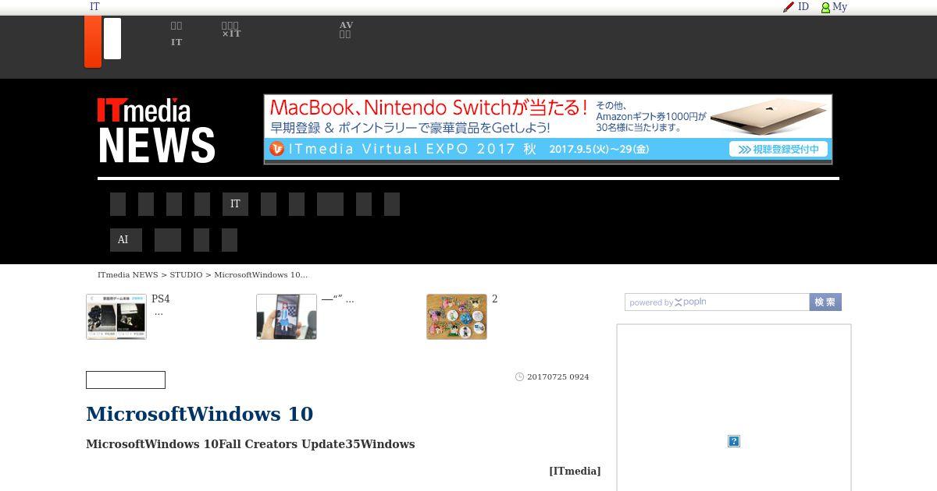This screenshot has height=491, width=937.
Task: Open the AV header navigation item
Action: pos(346,30)
